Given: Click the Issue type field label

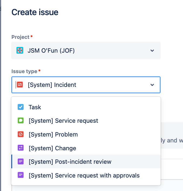Looking at the screenshot, I should click(24, 71).
